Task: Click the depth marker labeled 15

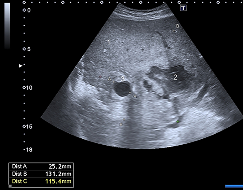Action: (x=28, y=127)
